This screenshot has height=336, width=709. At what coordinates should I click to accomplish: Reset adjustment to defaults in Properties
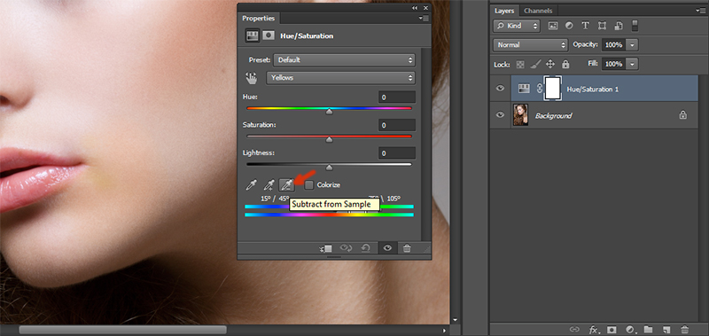pyautogui.click(x=365, y=248)
